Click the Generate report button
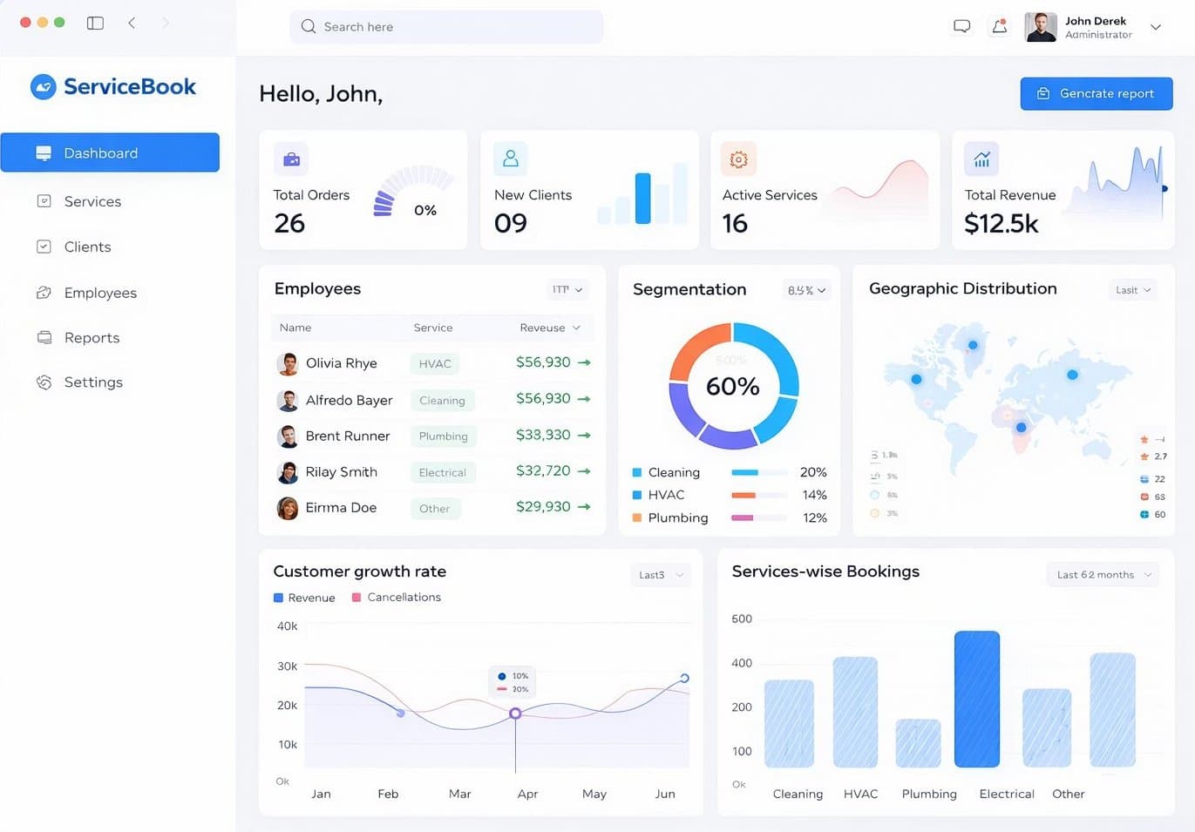This screenshot has width=1195, height=832. point(1096,93)
